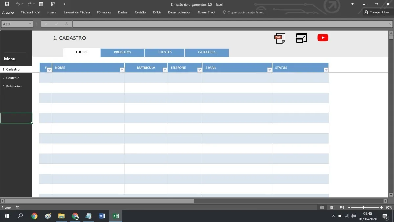Go to 1. Cadastro in the menu
The height and width of the screenshot is (222, 394).
click(x=16, y=69)
